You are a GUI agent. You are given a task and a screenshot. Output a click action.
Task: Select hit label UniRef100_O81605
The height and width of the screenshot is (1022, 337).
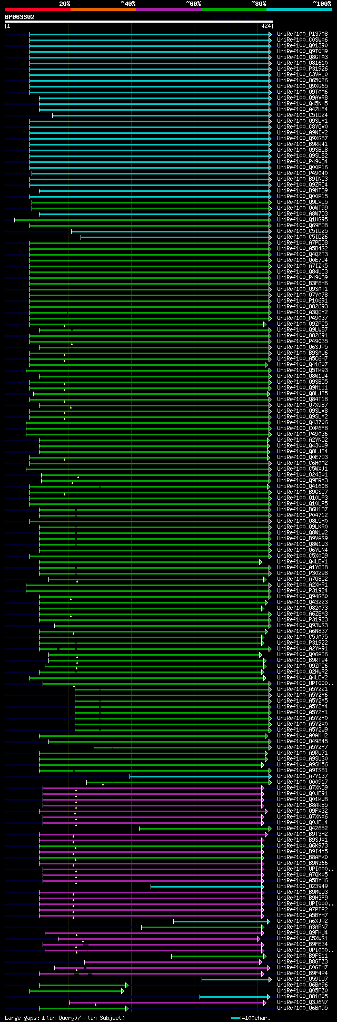pos(302,997)
